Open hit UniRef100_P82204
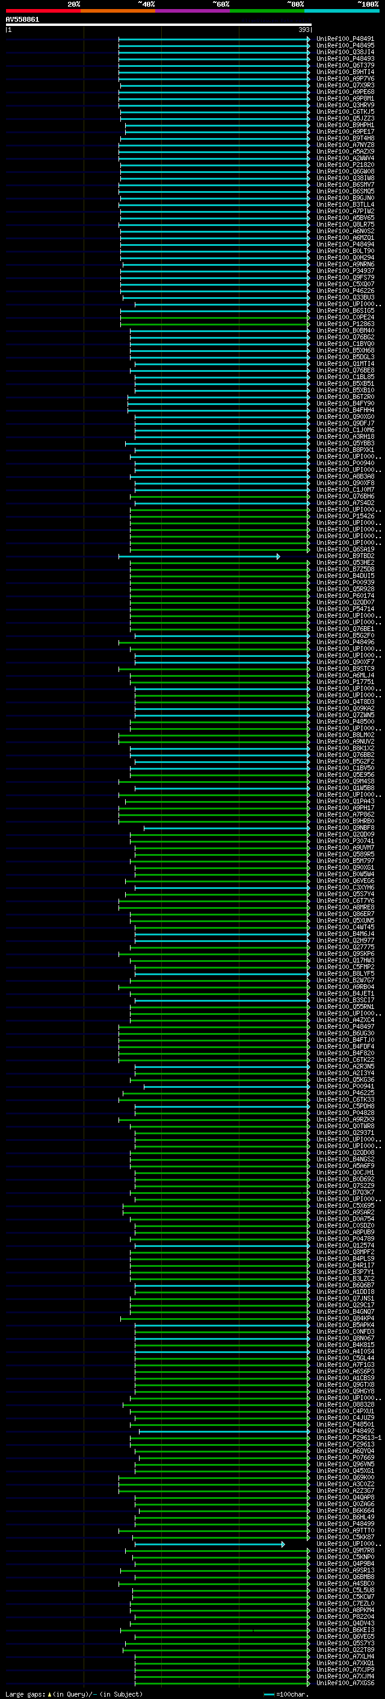 (x=345, y=1616)
